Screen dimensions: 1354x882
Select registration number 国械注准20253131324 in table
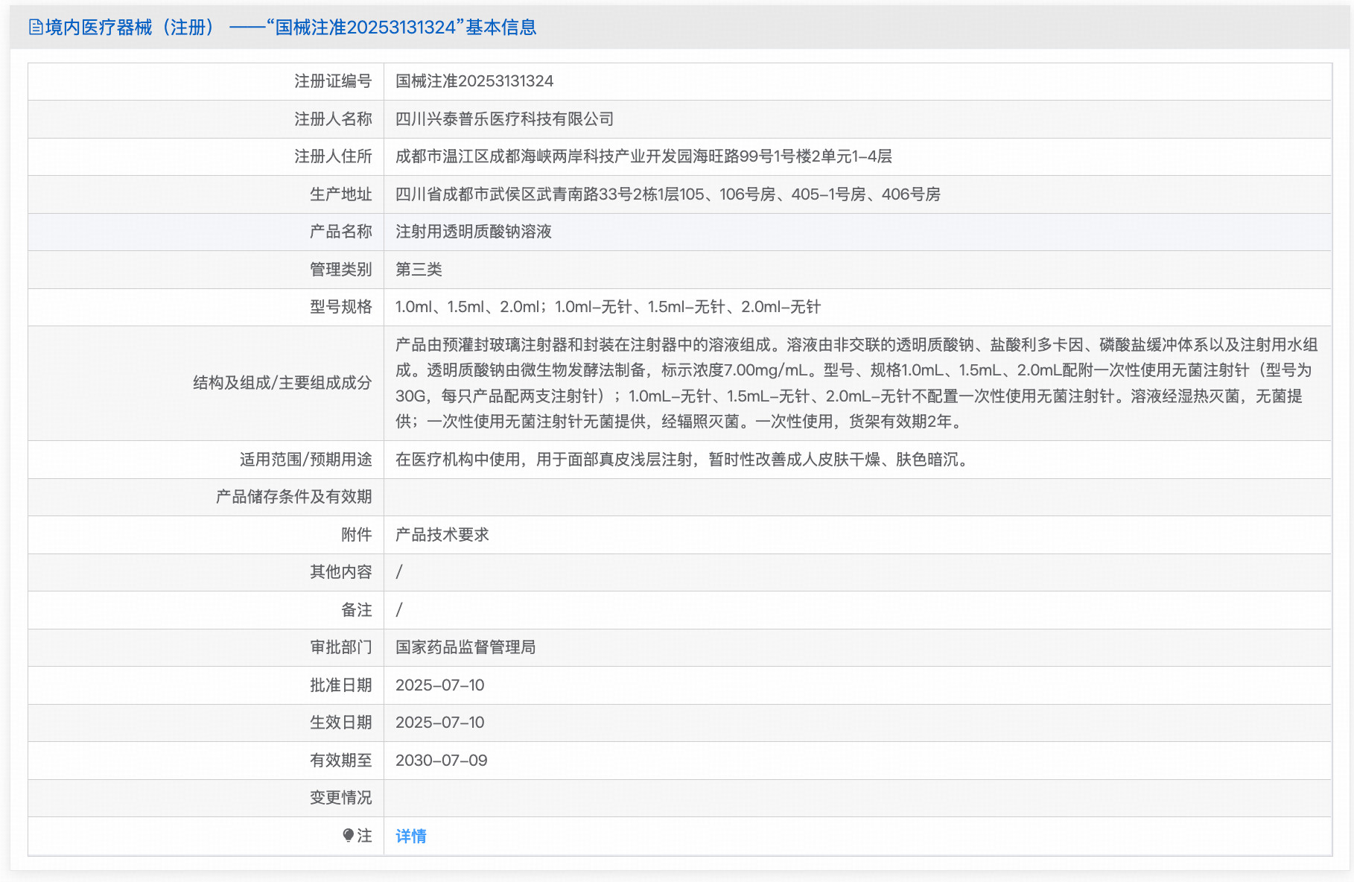tap(474, 81)
